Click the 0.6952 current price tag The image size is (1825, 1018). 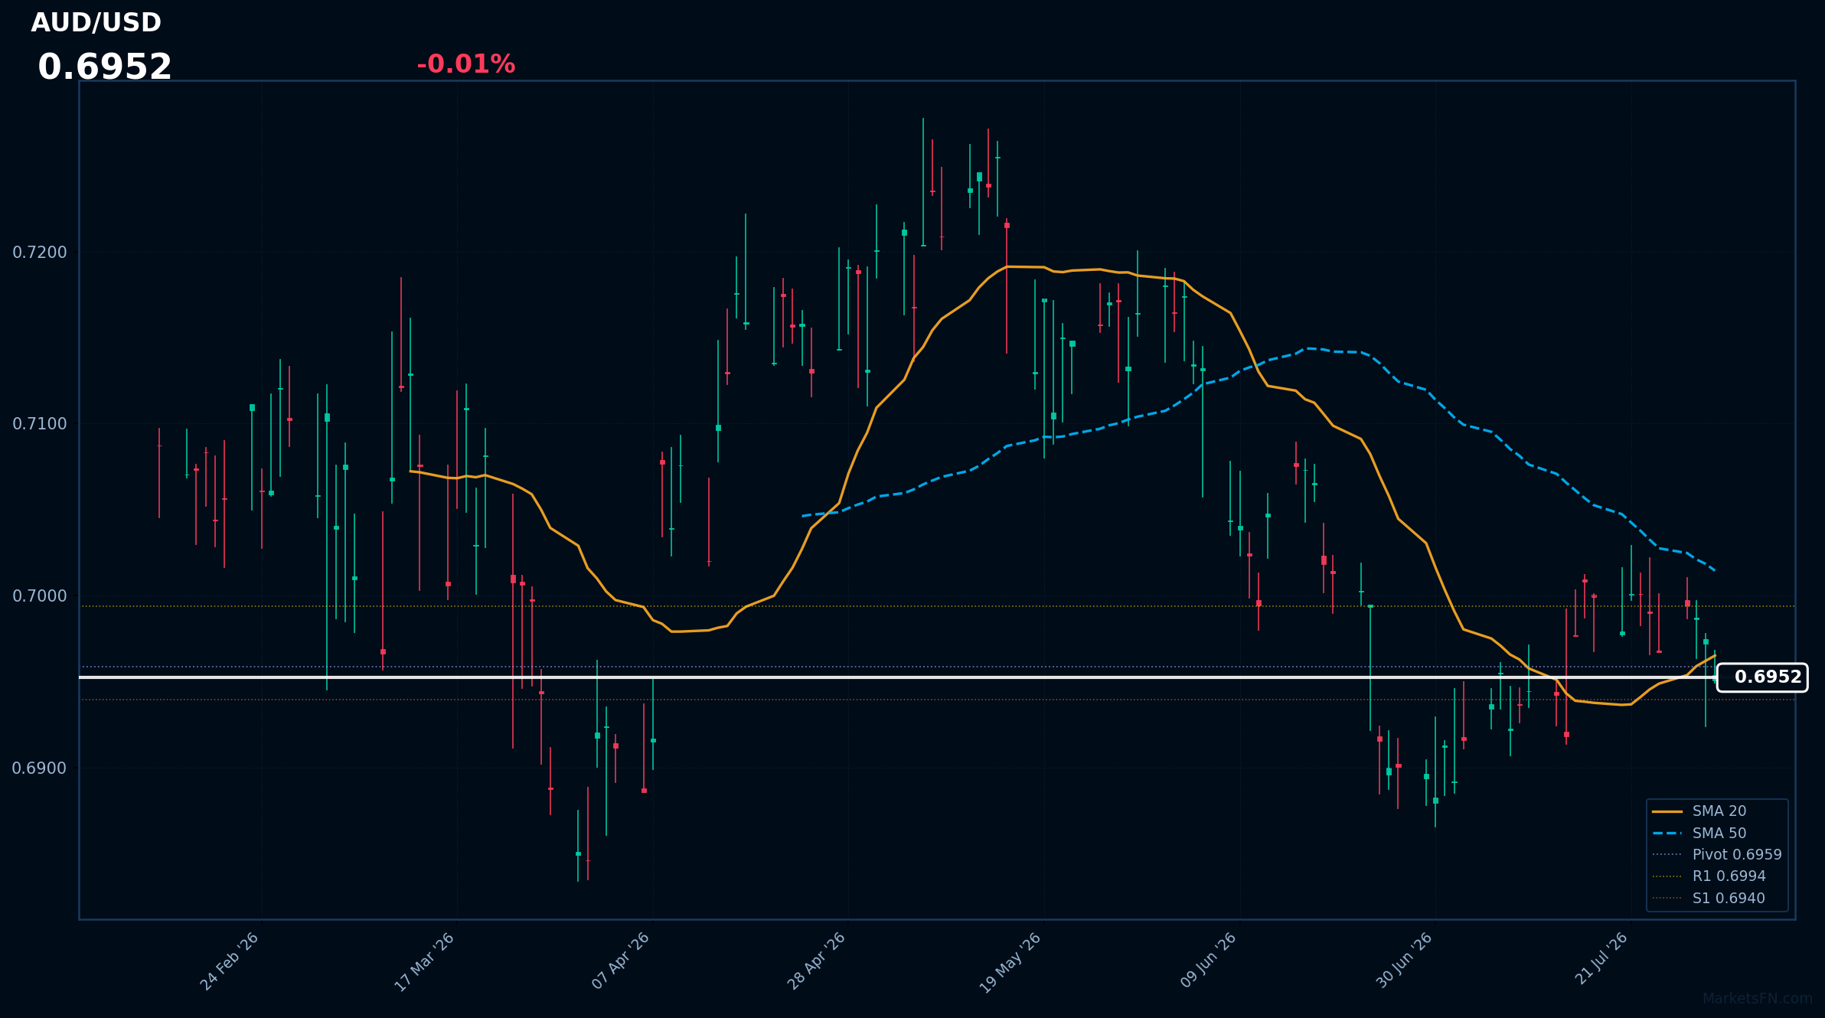pos(1762,677)
